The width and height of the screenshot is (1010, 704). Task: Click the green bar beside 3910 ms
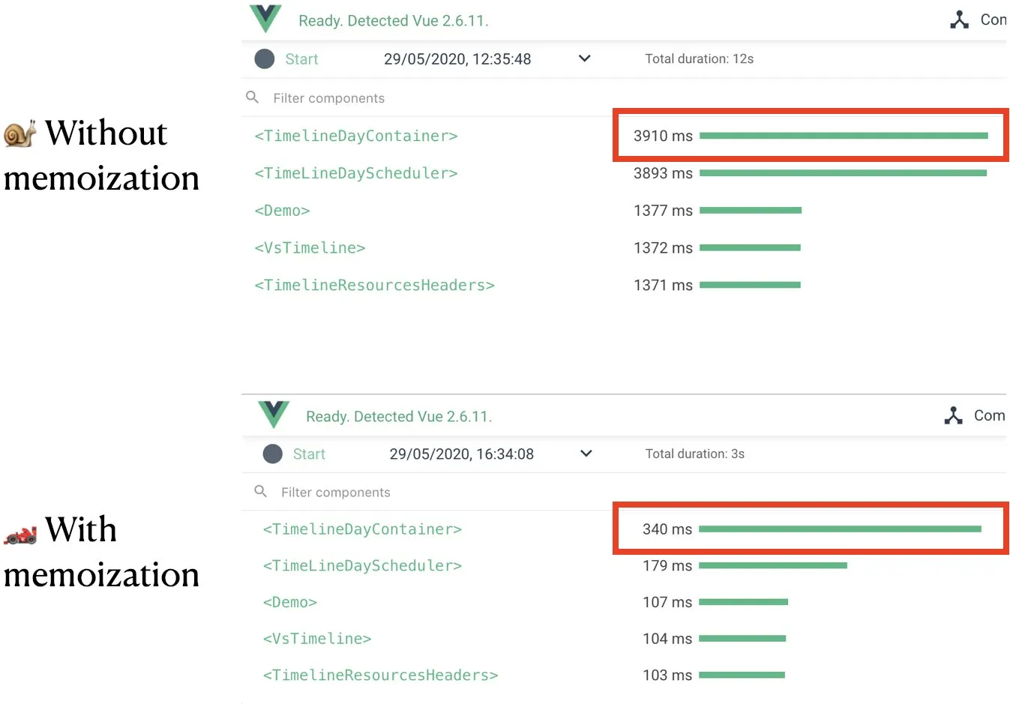pos(844,136)
